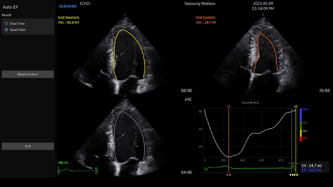The height and width of the screenshot is (187, 333).
Task: Click the green 60% segment of the EF scale
Action: pyautogui.click(x=301, y=126)
